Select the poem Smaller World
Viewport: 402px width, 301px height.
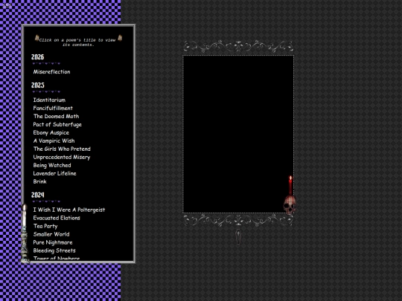pos(51,234)
